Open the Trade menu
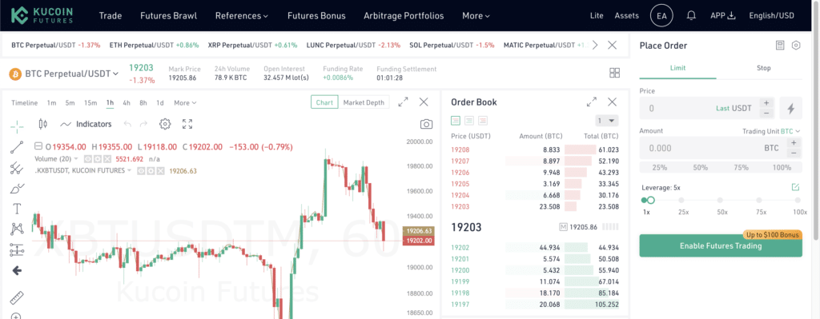 111,16
